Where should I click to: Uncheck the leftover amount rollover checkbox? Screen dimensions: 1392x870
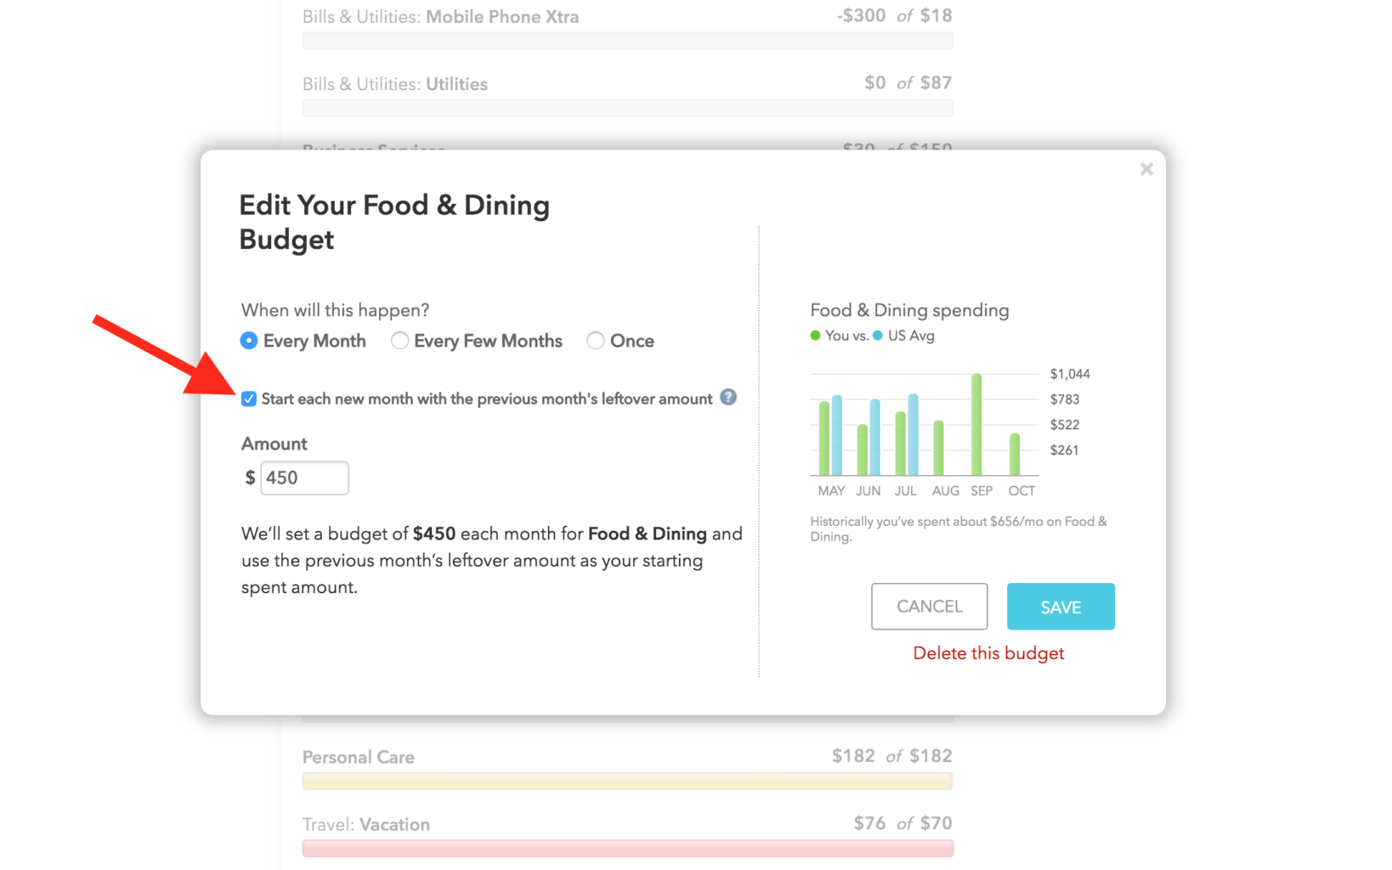coord(249,398)
